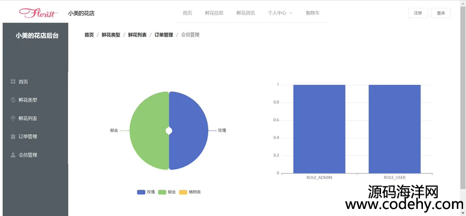Click the 鲜花类型 breadcrumb link

click(111, 35)
